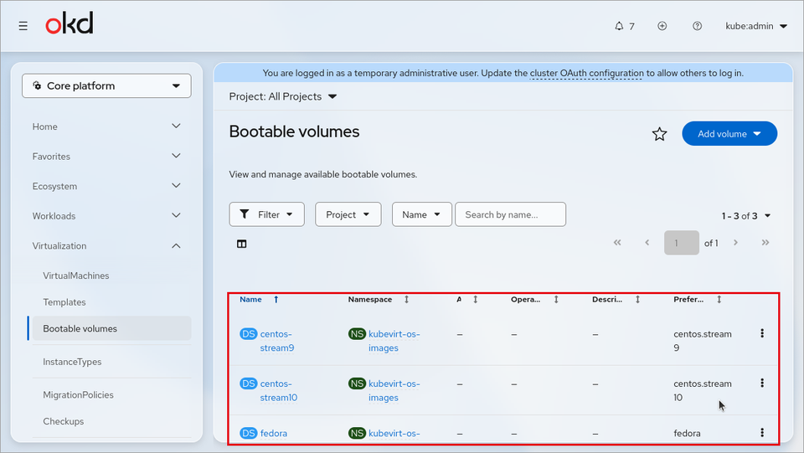Follow the cluster OAuth configuration link

click(586, 73)
